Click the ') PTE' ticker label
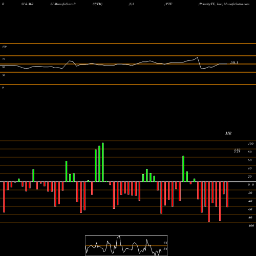 point(168,4)
